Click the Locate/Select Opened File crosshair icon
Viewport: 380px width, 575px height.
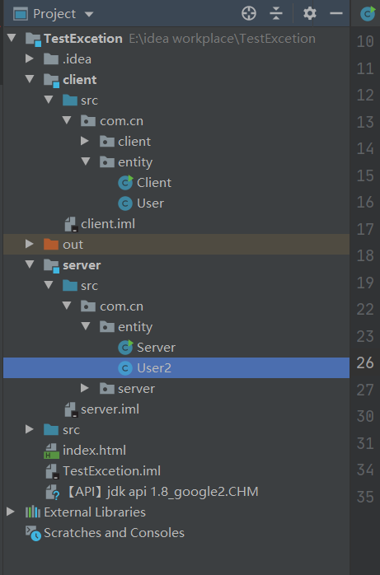point(249,14)
